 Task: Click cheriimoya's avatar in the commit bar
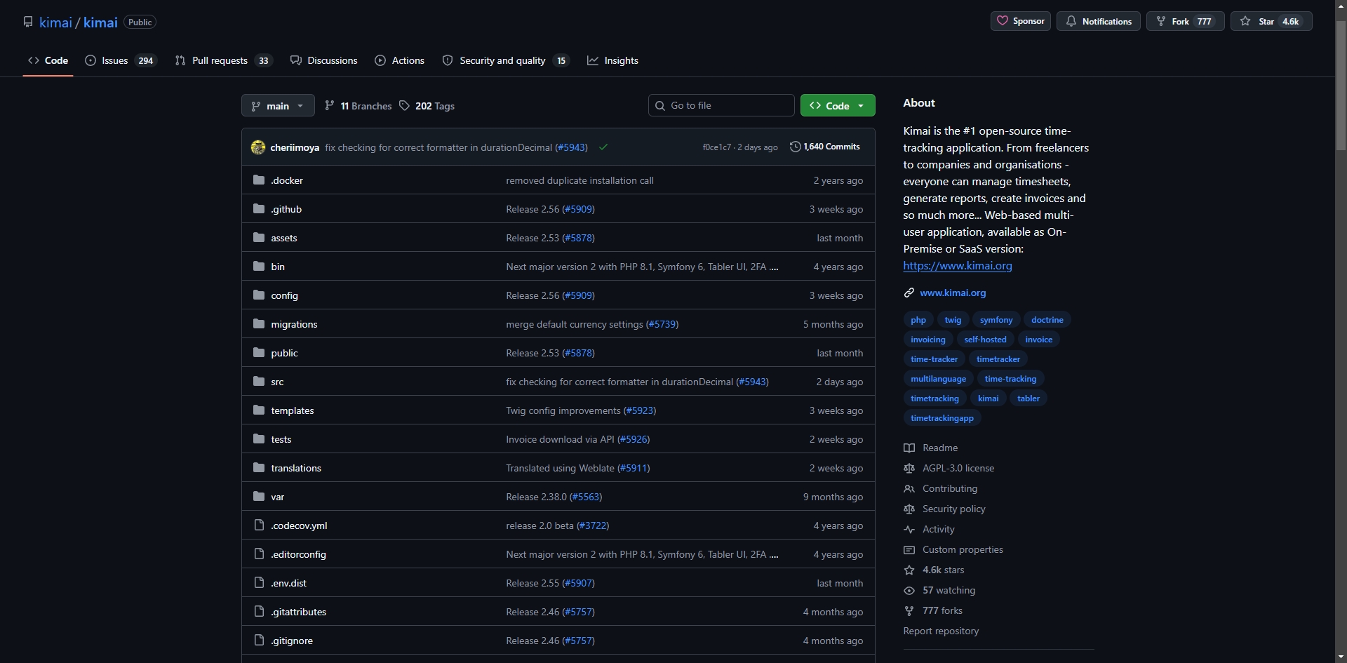point(258,147)
